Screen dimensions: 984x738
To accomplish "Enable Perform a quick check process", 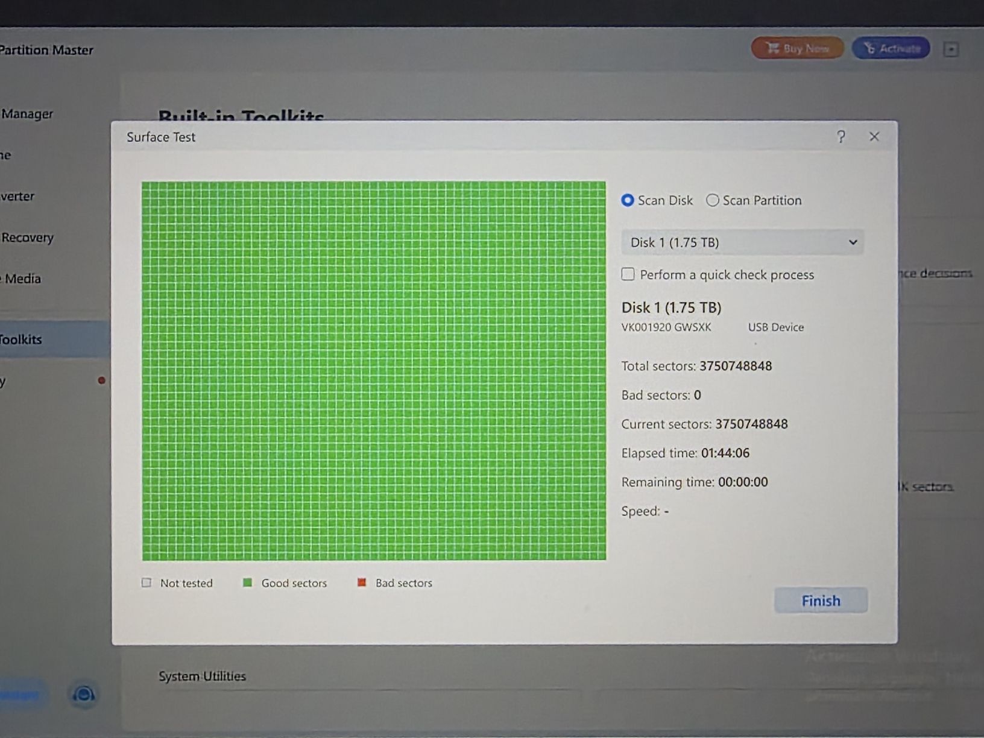I will click(628, 274).
